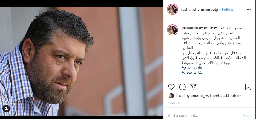
Task: Follow rashahishamshurbatji
Action: pyautogui.click(x=228, y=10)
